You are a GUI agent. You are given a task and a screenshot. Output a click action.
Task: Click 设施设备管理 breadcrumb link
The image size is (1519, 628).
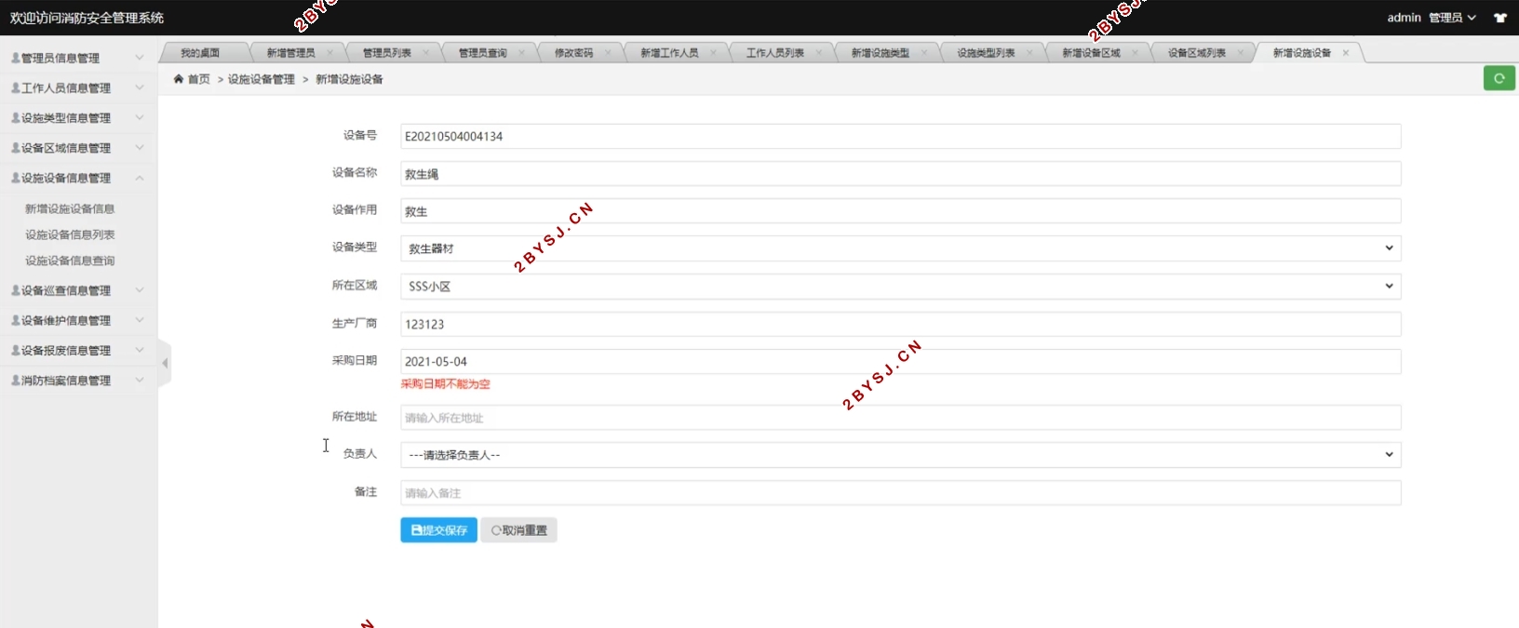(262, 79)
